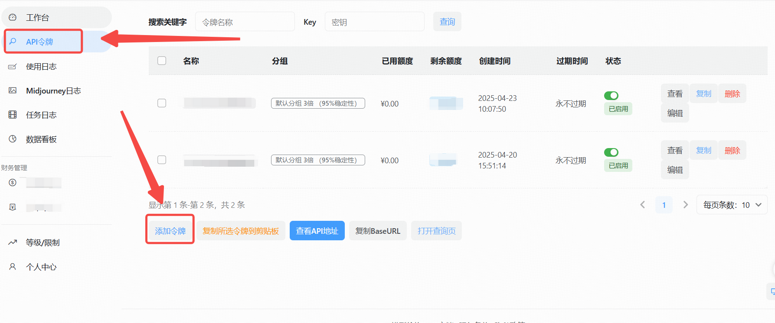The image size is (775, 323).
Task: Click creation time 2025-04-20 15:51:14
Action: click(x=497, y=160)
